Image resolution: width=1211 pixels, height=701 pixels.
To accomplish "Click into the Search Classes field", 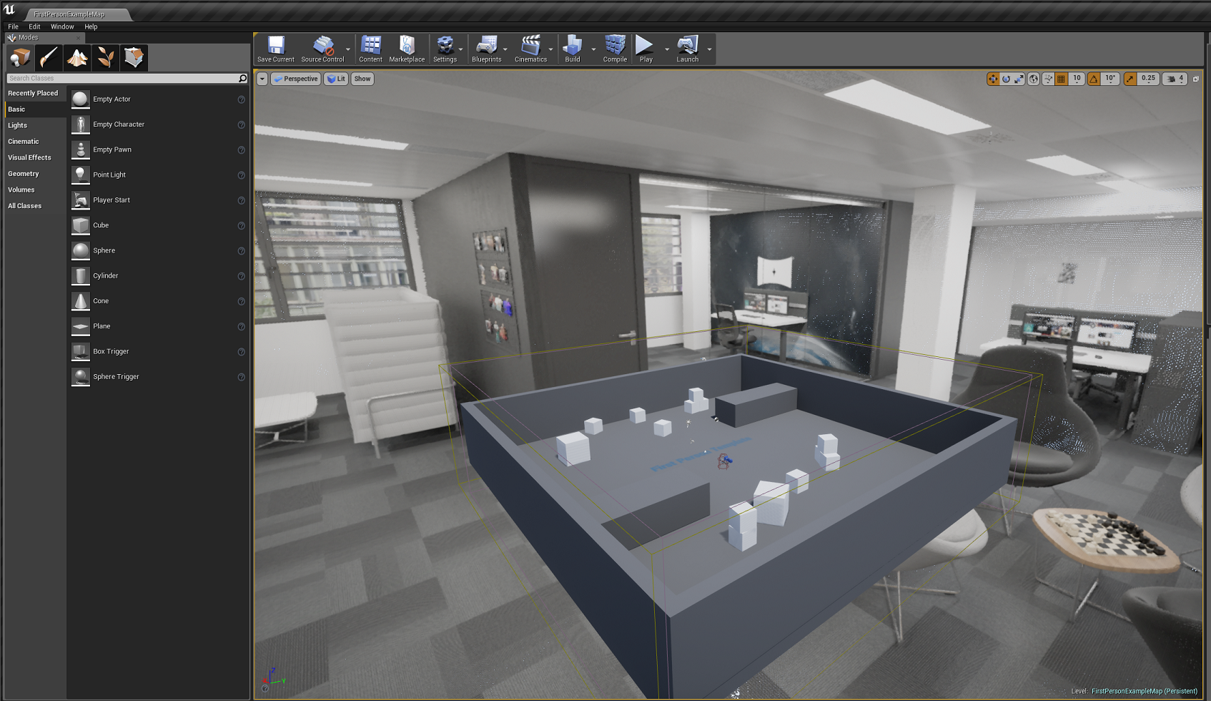I will pyautogui.click(x=122, y=78).
